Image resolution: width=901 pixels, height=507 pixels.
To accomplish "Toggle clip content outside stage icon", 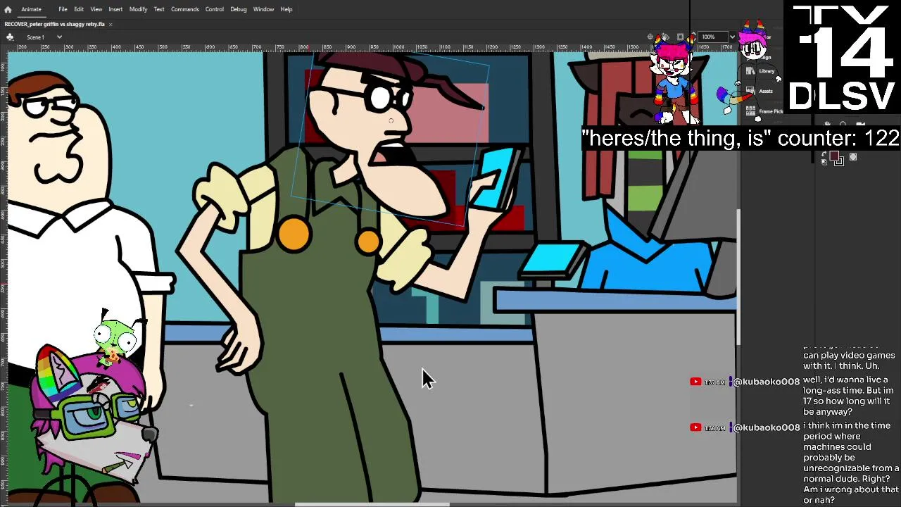I will click(x=680, y=37).
